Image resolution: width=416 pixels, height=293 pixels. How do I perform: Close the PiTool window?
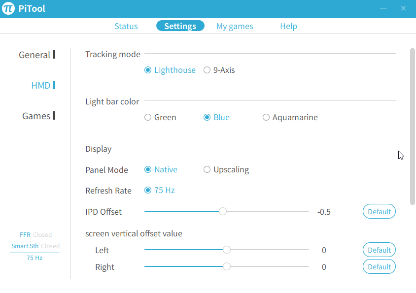(x=403, y=8)
